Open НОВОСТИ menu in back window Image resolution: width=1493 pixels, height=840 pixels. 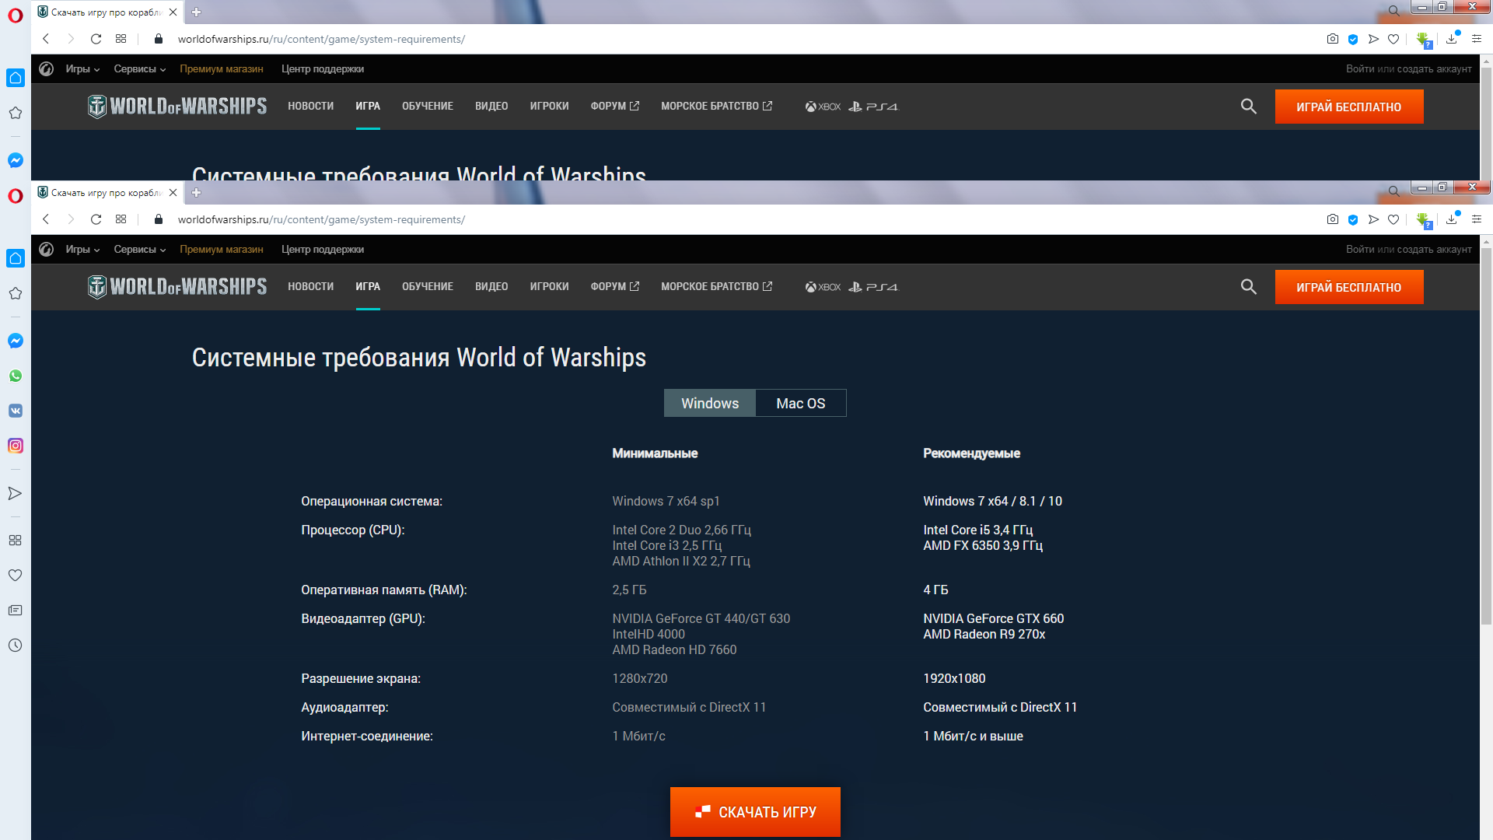pos(310,107)
